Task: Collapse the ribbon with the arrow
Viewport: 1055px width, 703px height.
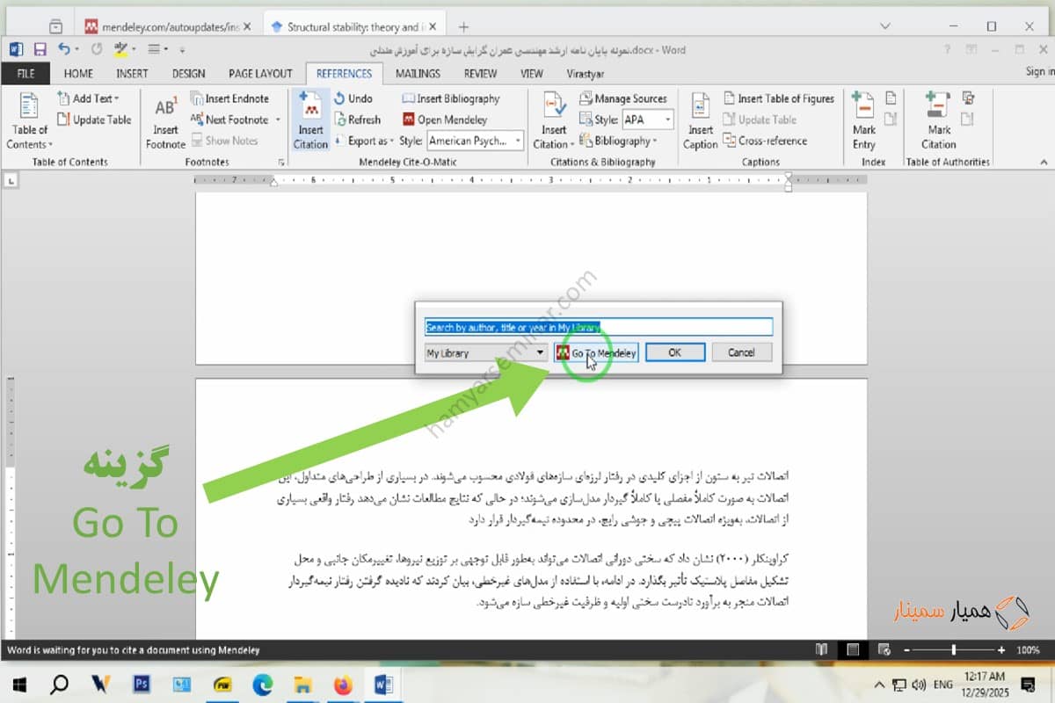Action: click(1044, 162)
